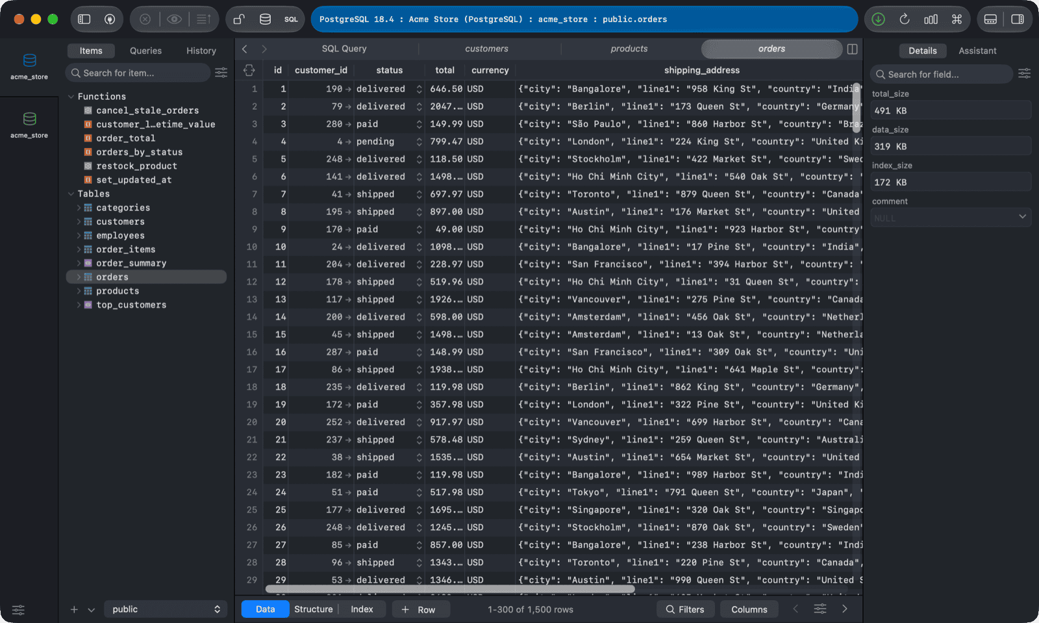
Task: Navigate back with left arrow above table
Action: (x=245, y=49)
